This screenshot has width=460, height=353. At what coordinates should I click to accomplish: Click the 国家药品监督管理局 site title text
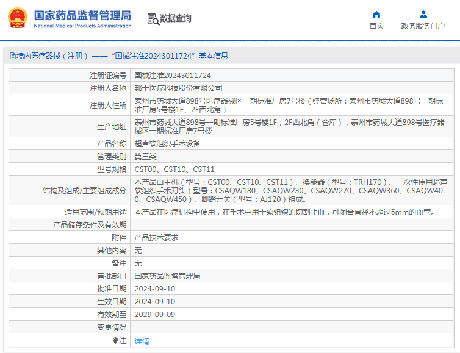pyautogui.click(x=82, y=15)
